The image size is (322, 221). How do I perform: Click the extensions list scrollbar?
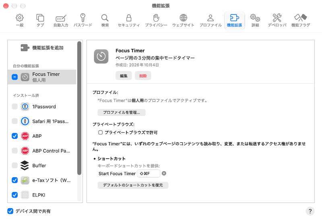pyautogui.click(x=79, y=108)
